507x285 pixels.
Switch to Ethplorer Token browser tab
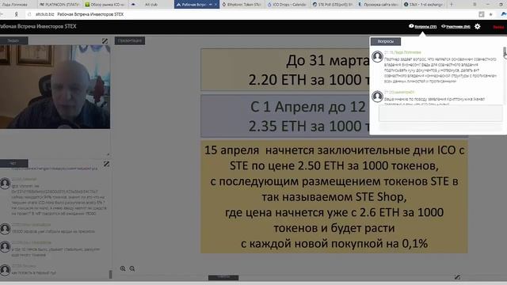pos(242,5)
